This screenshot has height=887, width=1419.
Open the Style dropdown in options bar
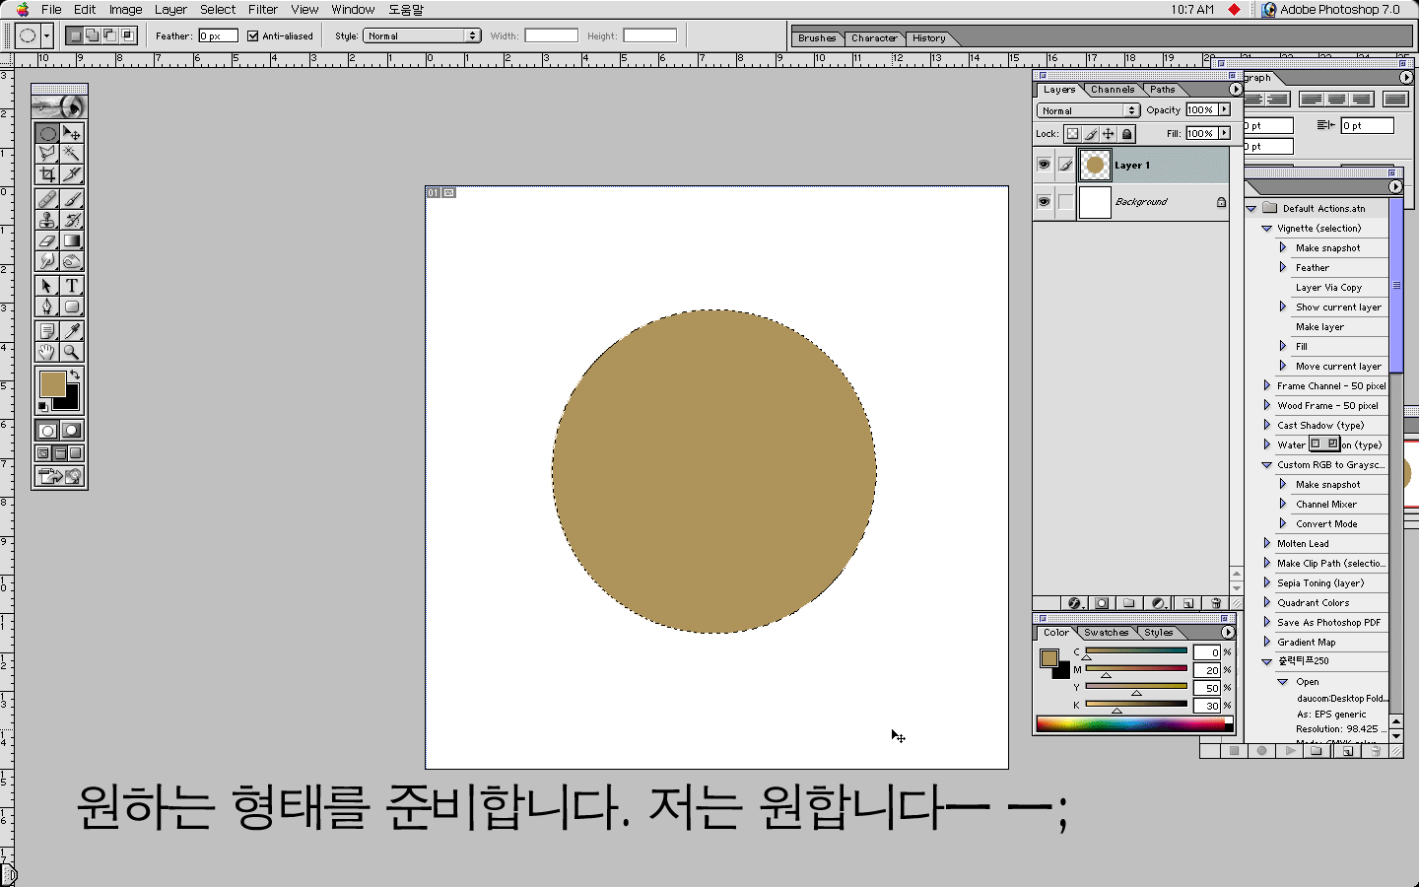[x=422, y=36]
